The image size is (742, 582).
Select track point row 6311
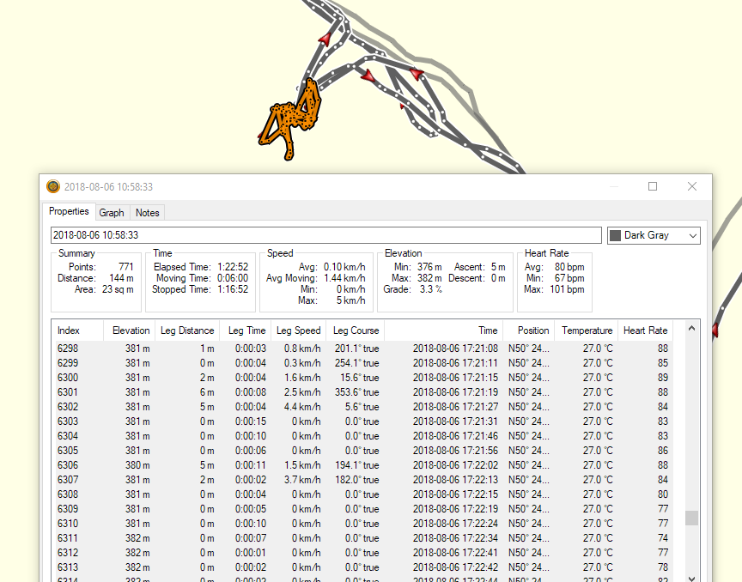pyautogui.click(x=363, y=538)
